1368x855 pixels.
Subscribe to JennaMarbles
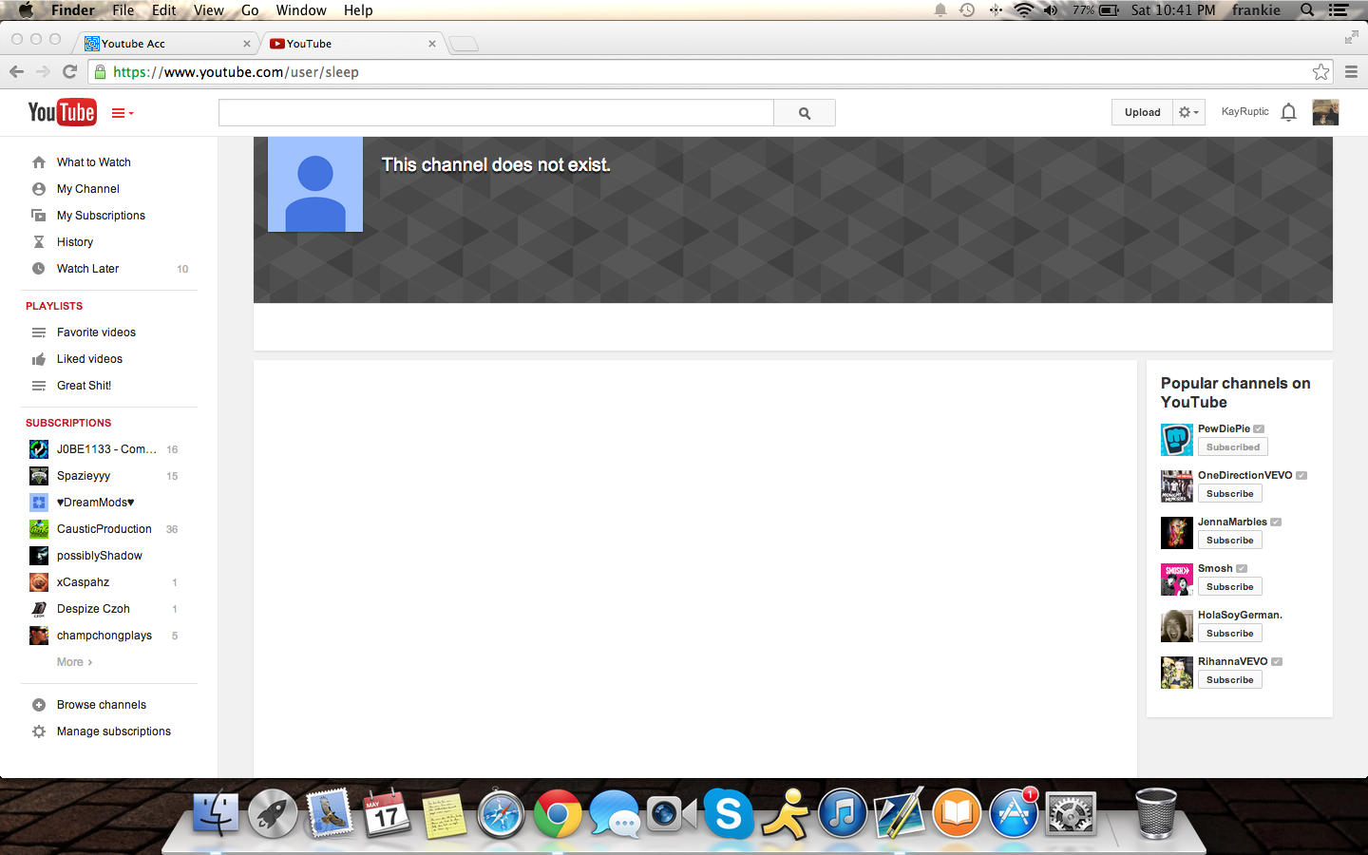coord(1229,541)
